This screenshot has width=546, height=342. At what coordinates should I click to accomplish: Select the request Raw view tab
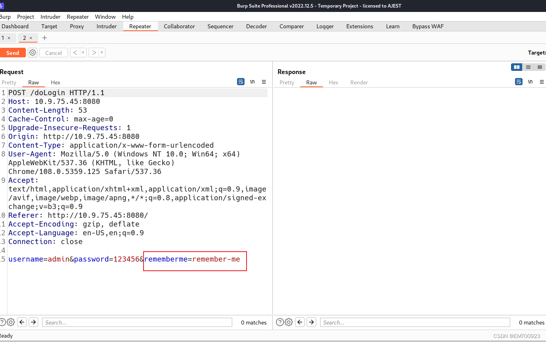pos(33,82)
